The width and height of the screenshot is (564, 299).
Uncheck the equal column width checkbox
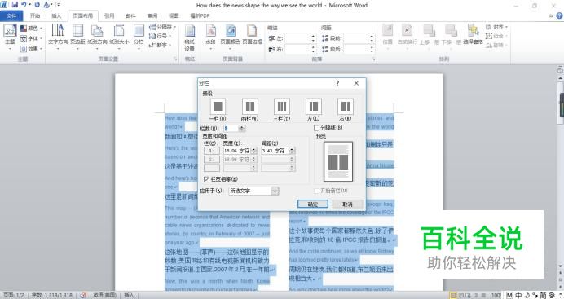coord(206,179)
